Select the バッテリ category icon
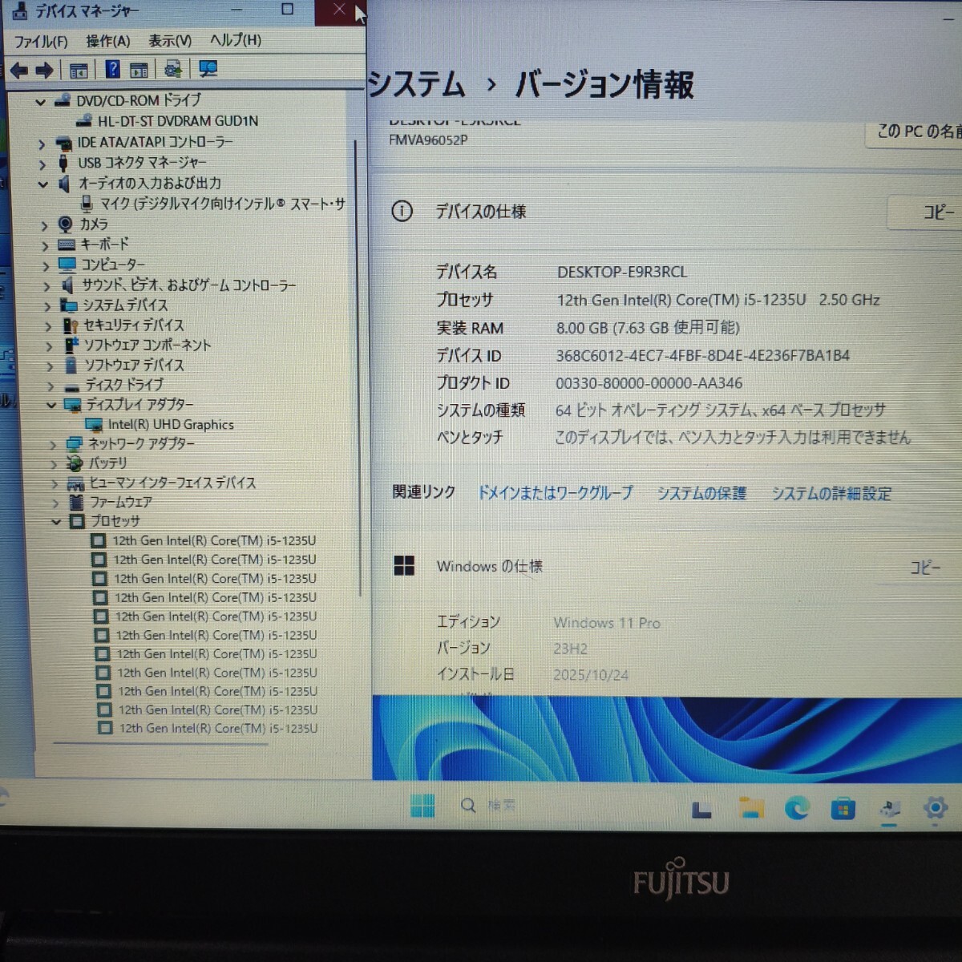This screenshot has width=962, height=962. click(x=75, y=463)
